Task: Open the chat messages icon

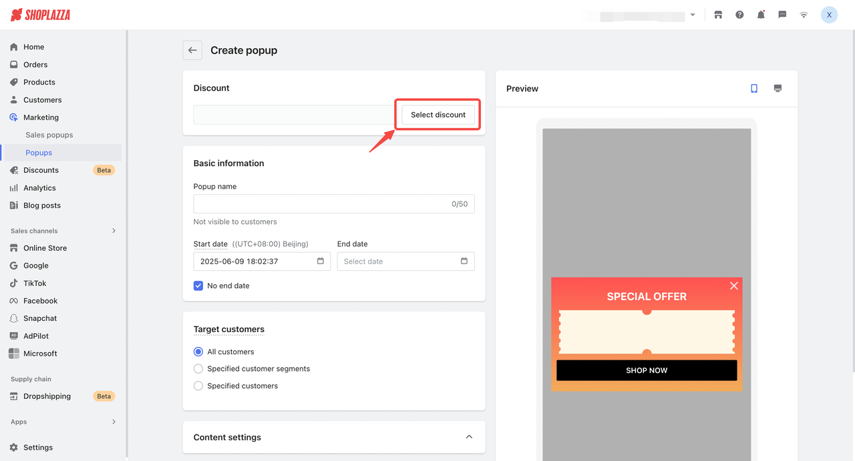Action: click(x=782, y=15)
